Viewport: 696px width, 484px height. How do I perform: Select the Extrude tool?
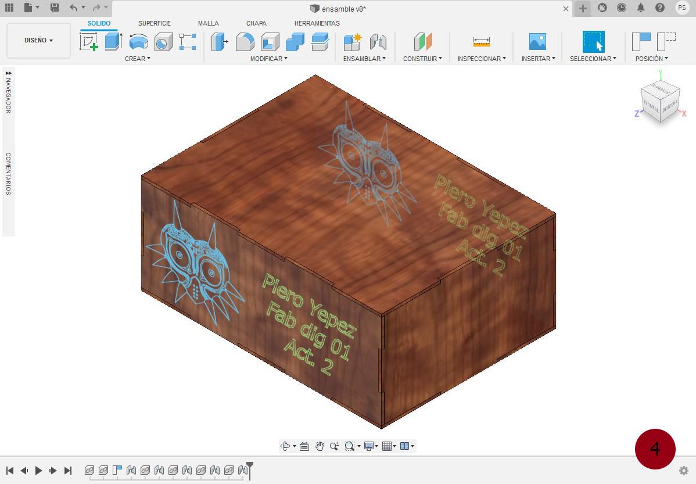coord(113,42)
